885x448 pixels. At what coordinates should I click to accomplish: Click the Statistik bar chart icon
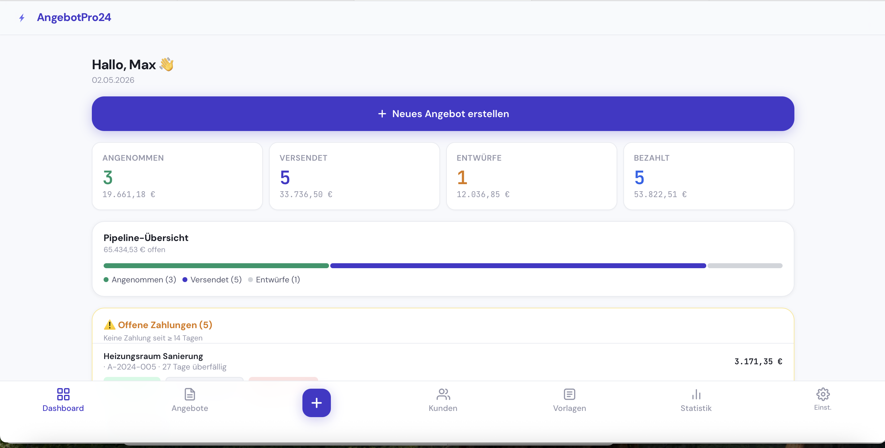click(x=696, y=394)
